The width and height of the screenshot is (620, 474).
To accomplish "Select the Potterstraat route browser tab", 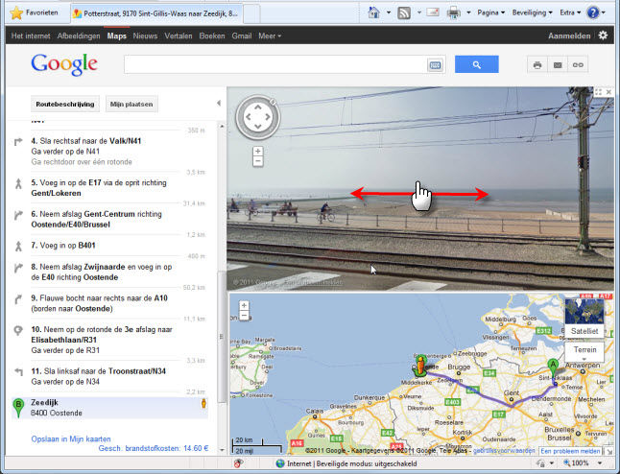I will [156, 13].
